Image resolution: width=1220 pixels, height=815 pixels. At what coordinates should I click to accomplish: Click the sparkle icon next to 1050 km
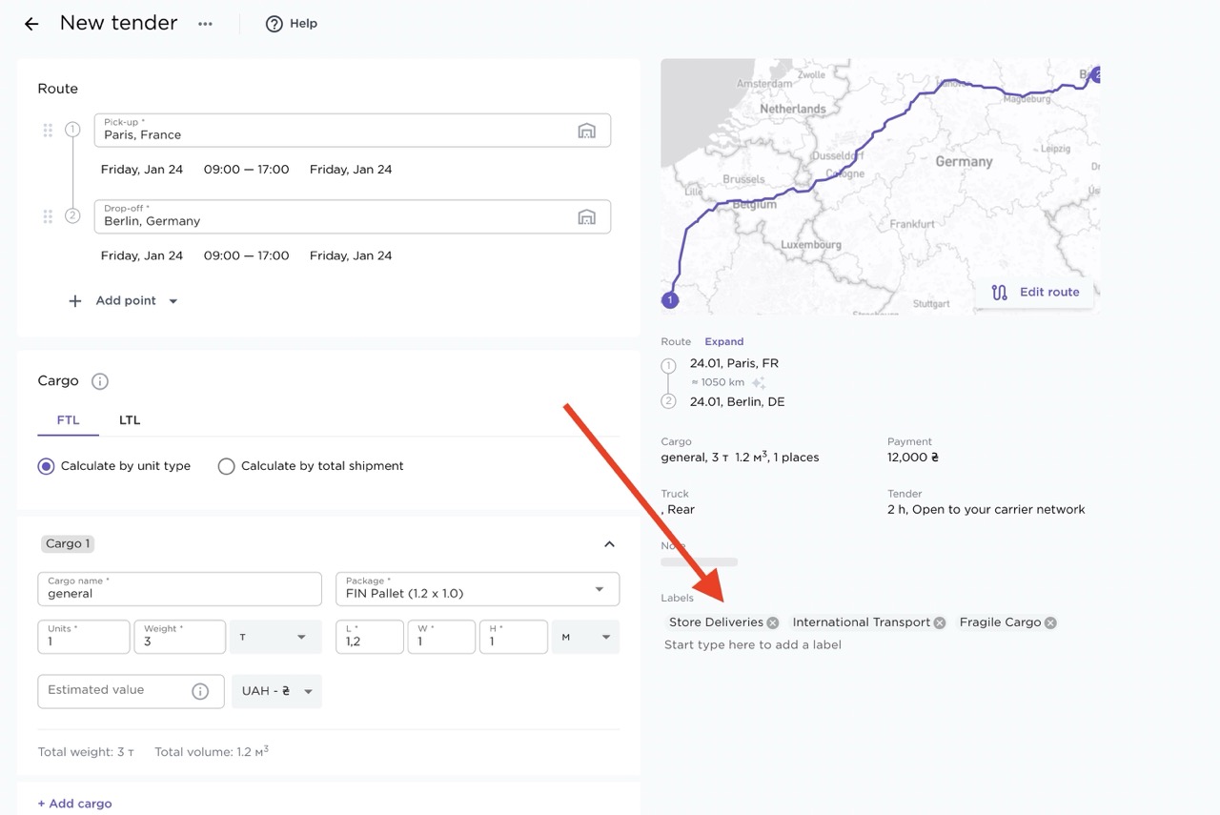tap(759, 382)
